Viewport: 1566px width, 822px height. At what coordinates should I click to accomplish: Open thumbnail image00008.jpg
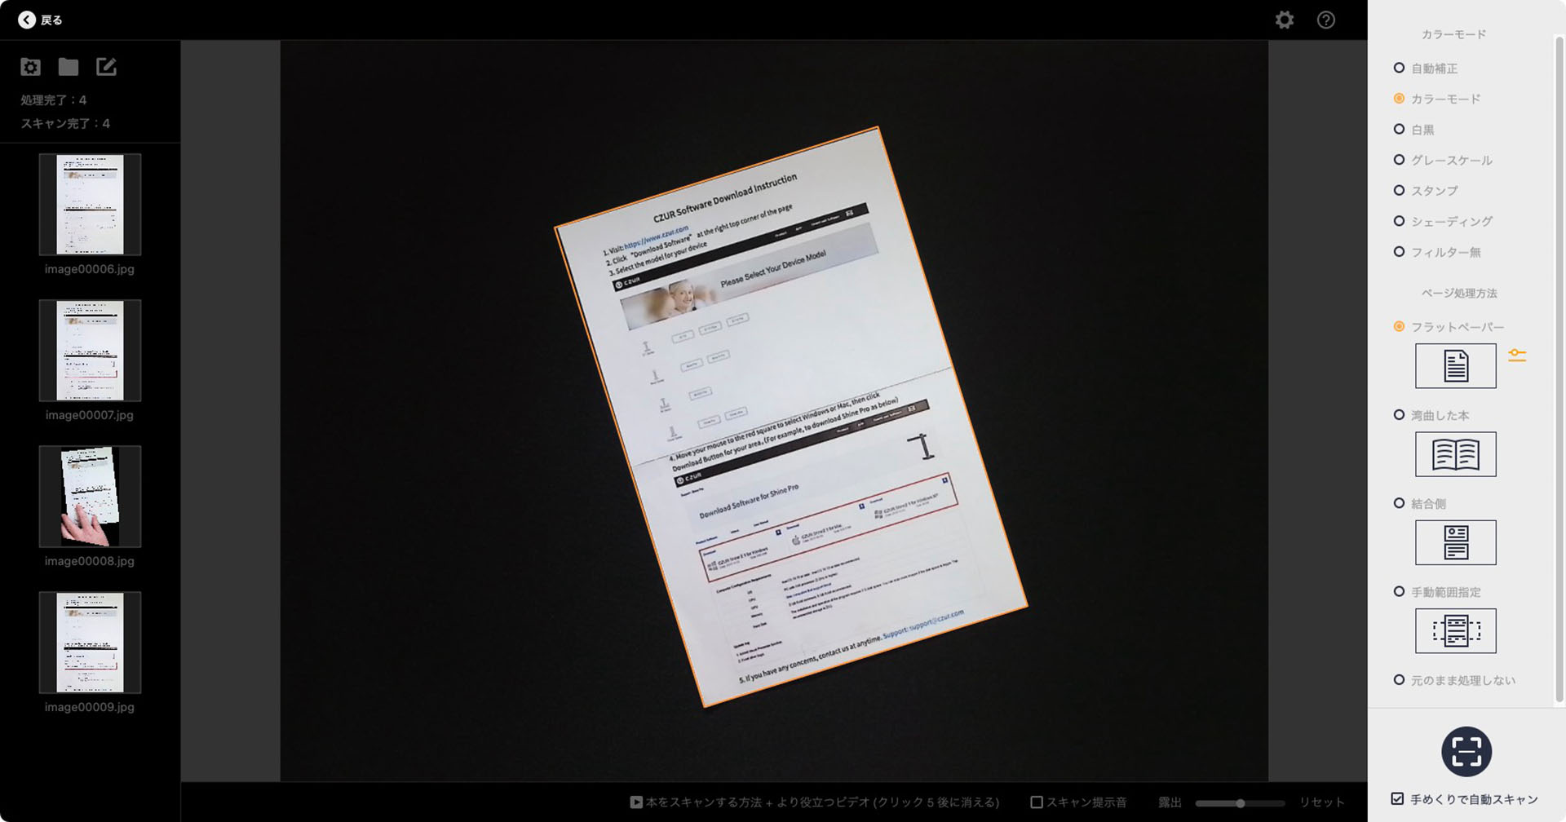(x=90, y=497)
